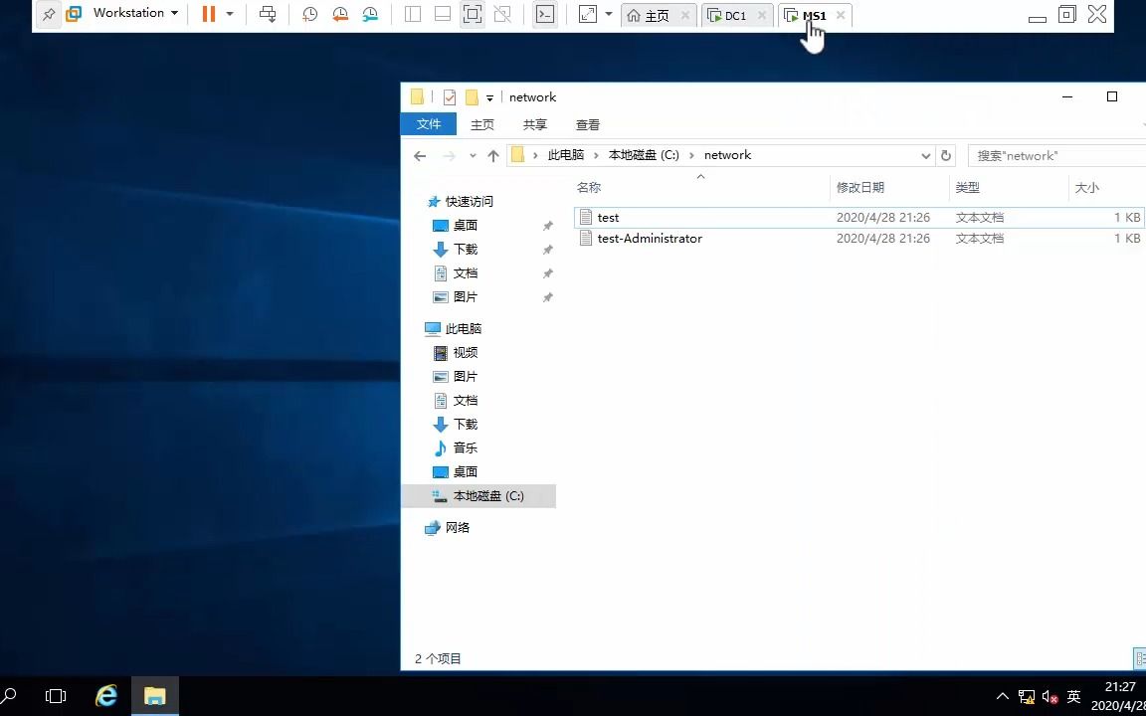Image resolution: width=1146 pixels, height=716 pixels.
Task: Open the 查看 ribbon tab
Action: pyautogui.click(x=588, y=125)
